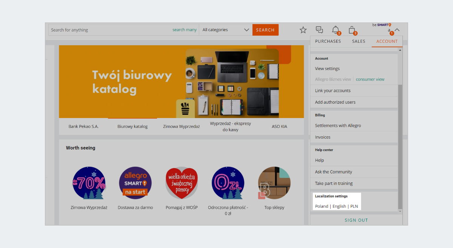Click the Odroczona płatność - 0 zł label
Screen dimensions: 453x248
tap(228, 210)
